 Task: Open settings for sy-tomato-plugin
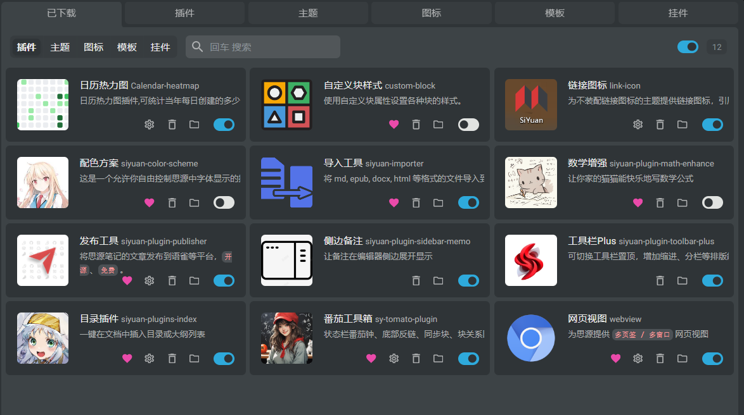(x=394, y=359)
